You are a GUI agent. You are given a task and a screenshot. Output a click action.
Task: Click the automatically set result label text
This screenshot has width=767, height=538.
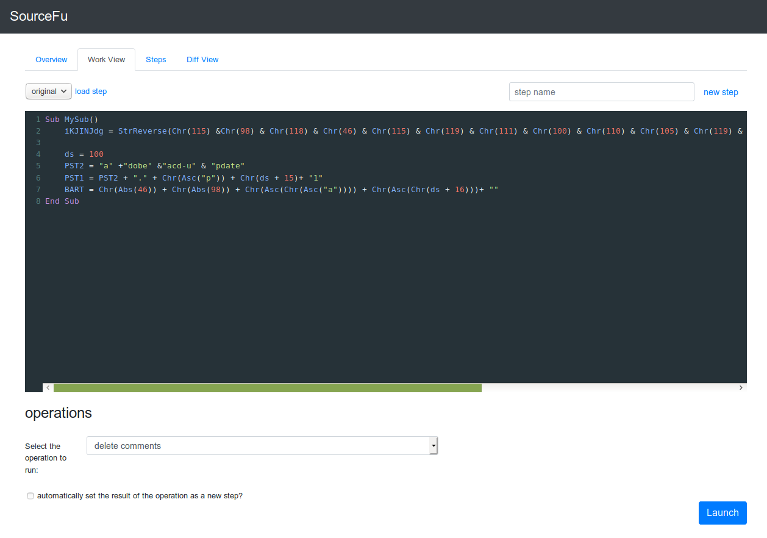pos(140,496)
